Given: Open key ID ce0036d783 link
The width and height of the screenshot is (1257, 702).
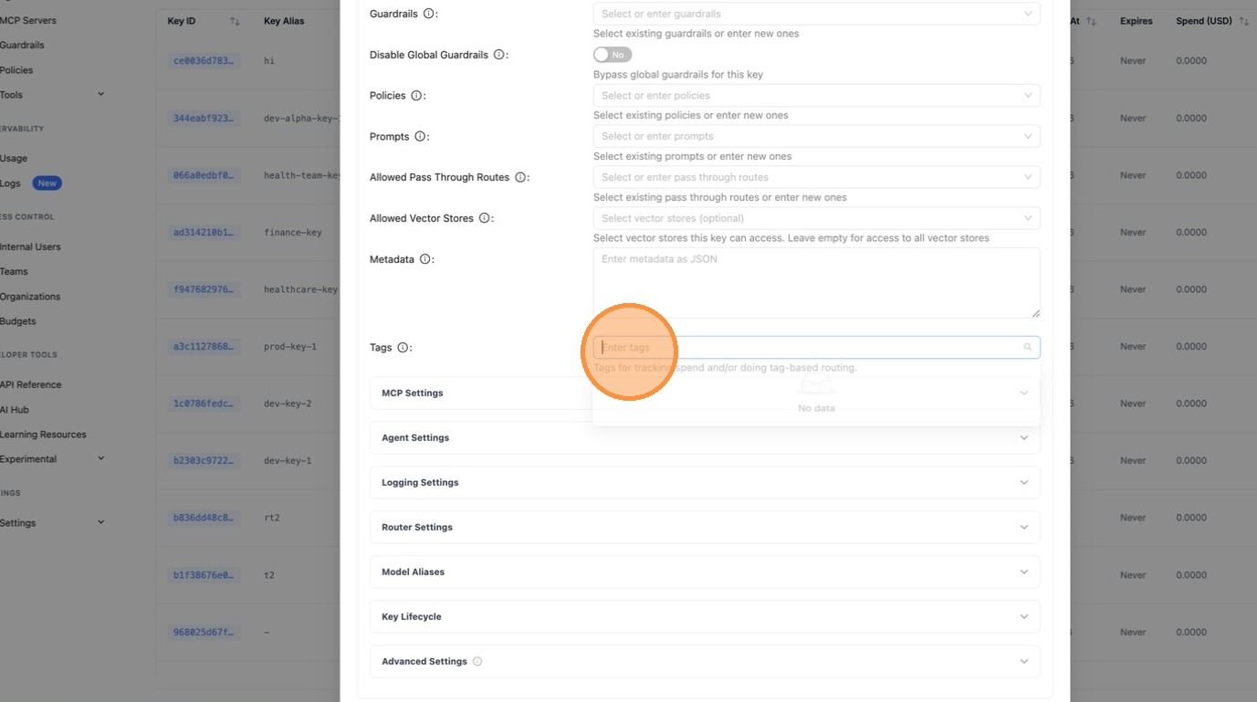Looking at the screenshot, I should (204, 61).
